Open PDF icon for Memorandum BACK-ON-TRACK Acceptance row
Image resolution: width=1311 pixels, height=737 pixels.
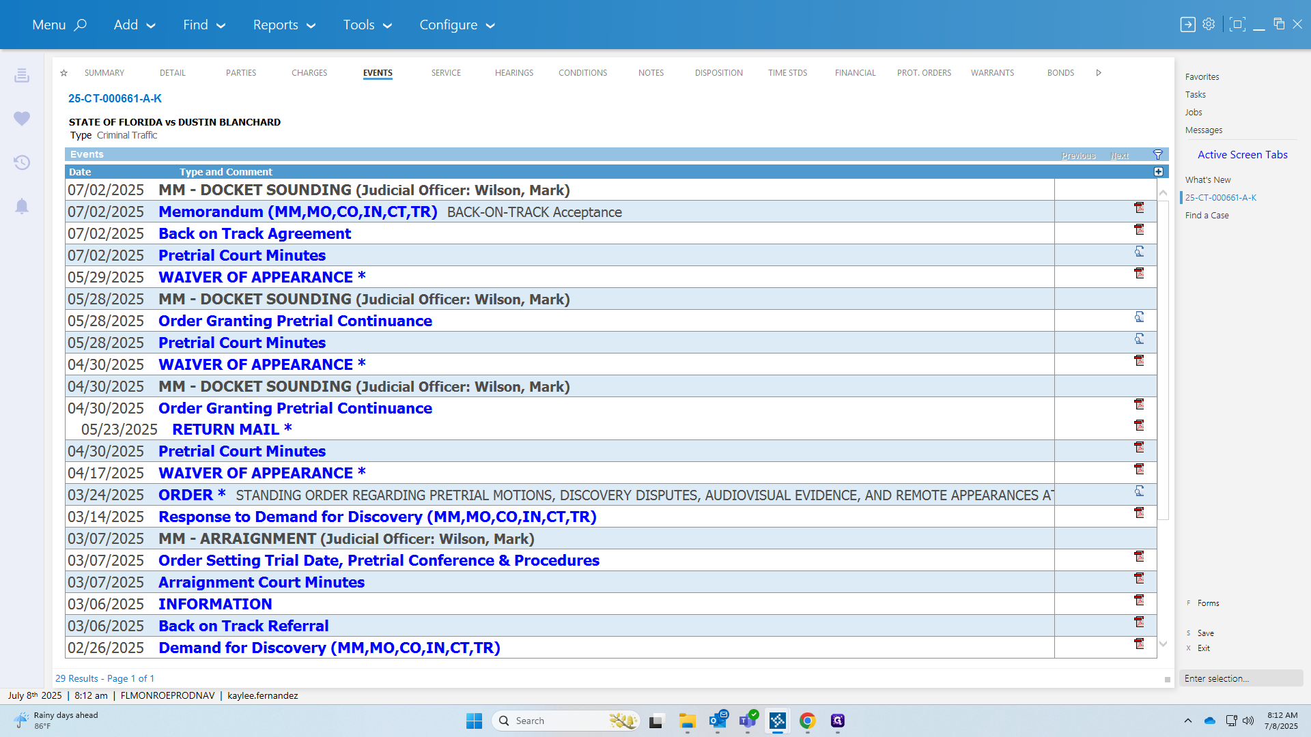1139,207
